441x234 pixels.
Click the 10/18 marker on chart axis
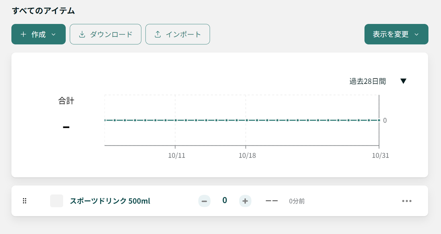click(247, 156)
